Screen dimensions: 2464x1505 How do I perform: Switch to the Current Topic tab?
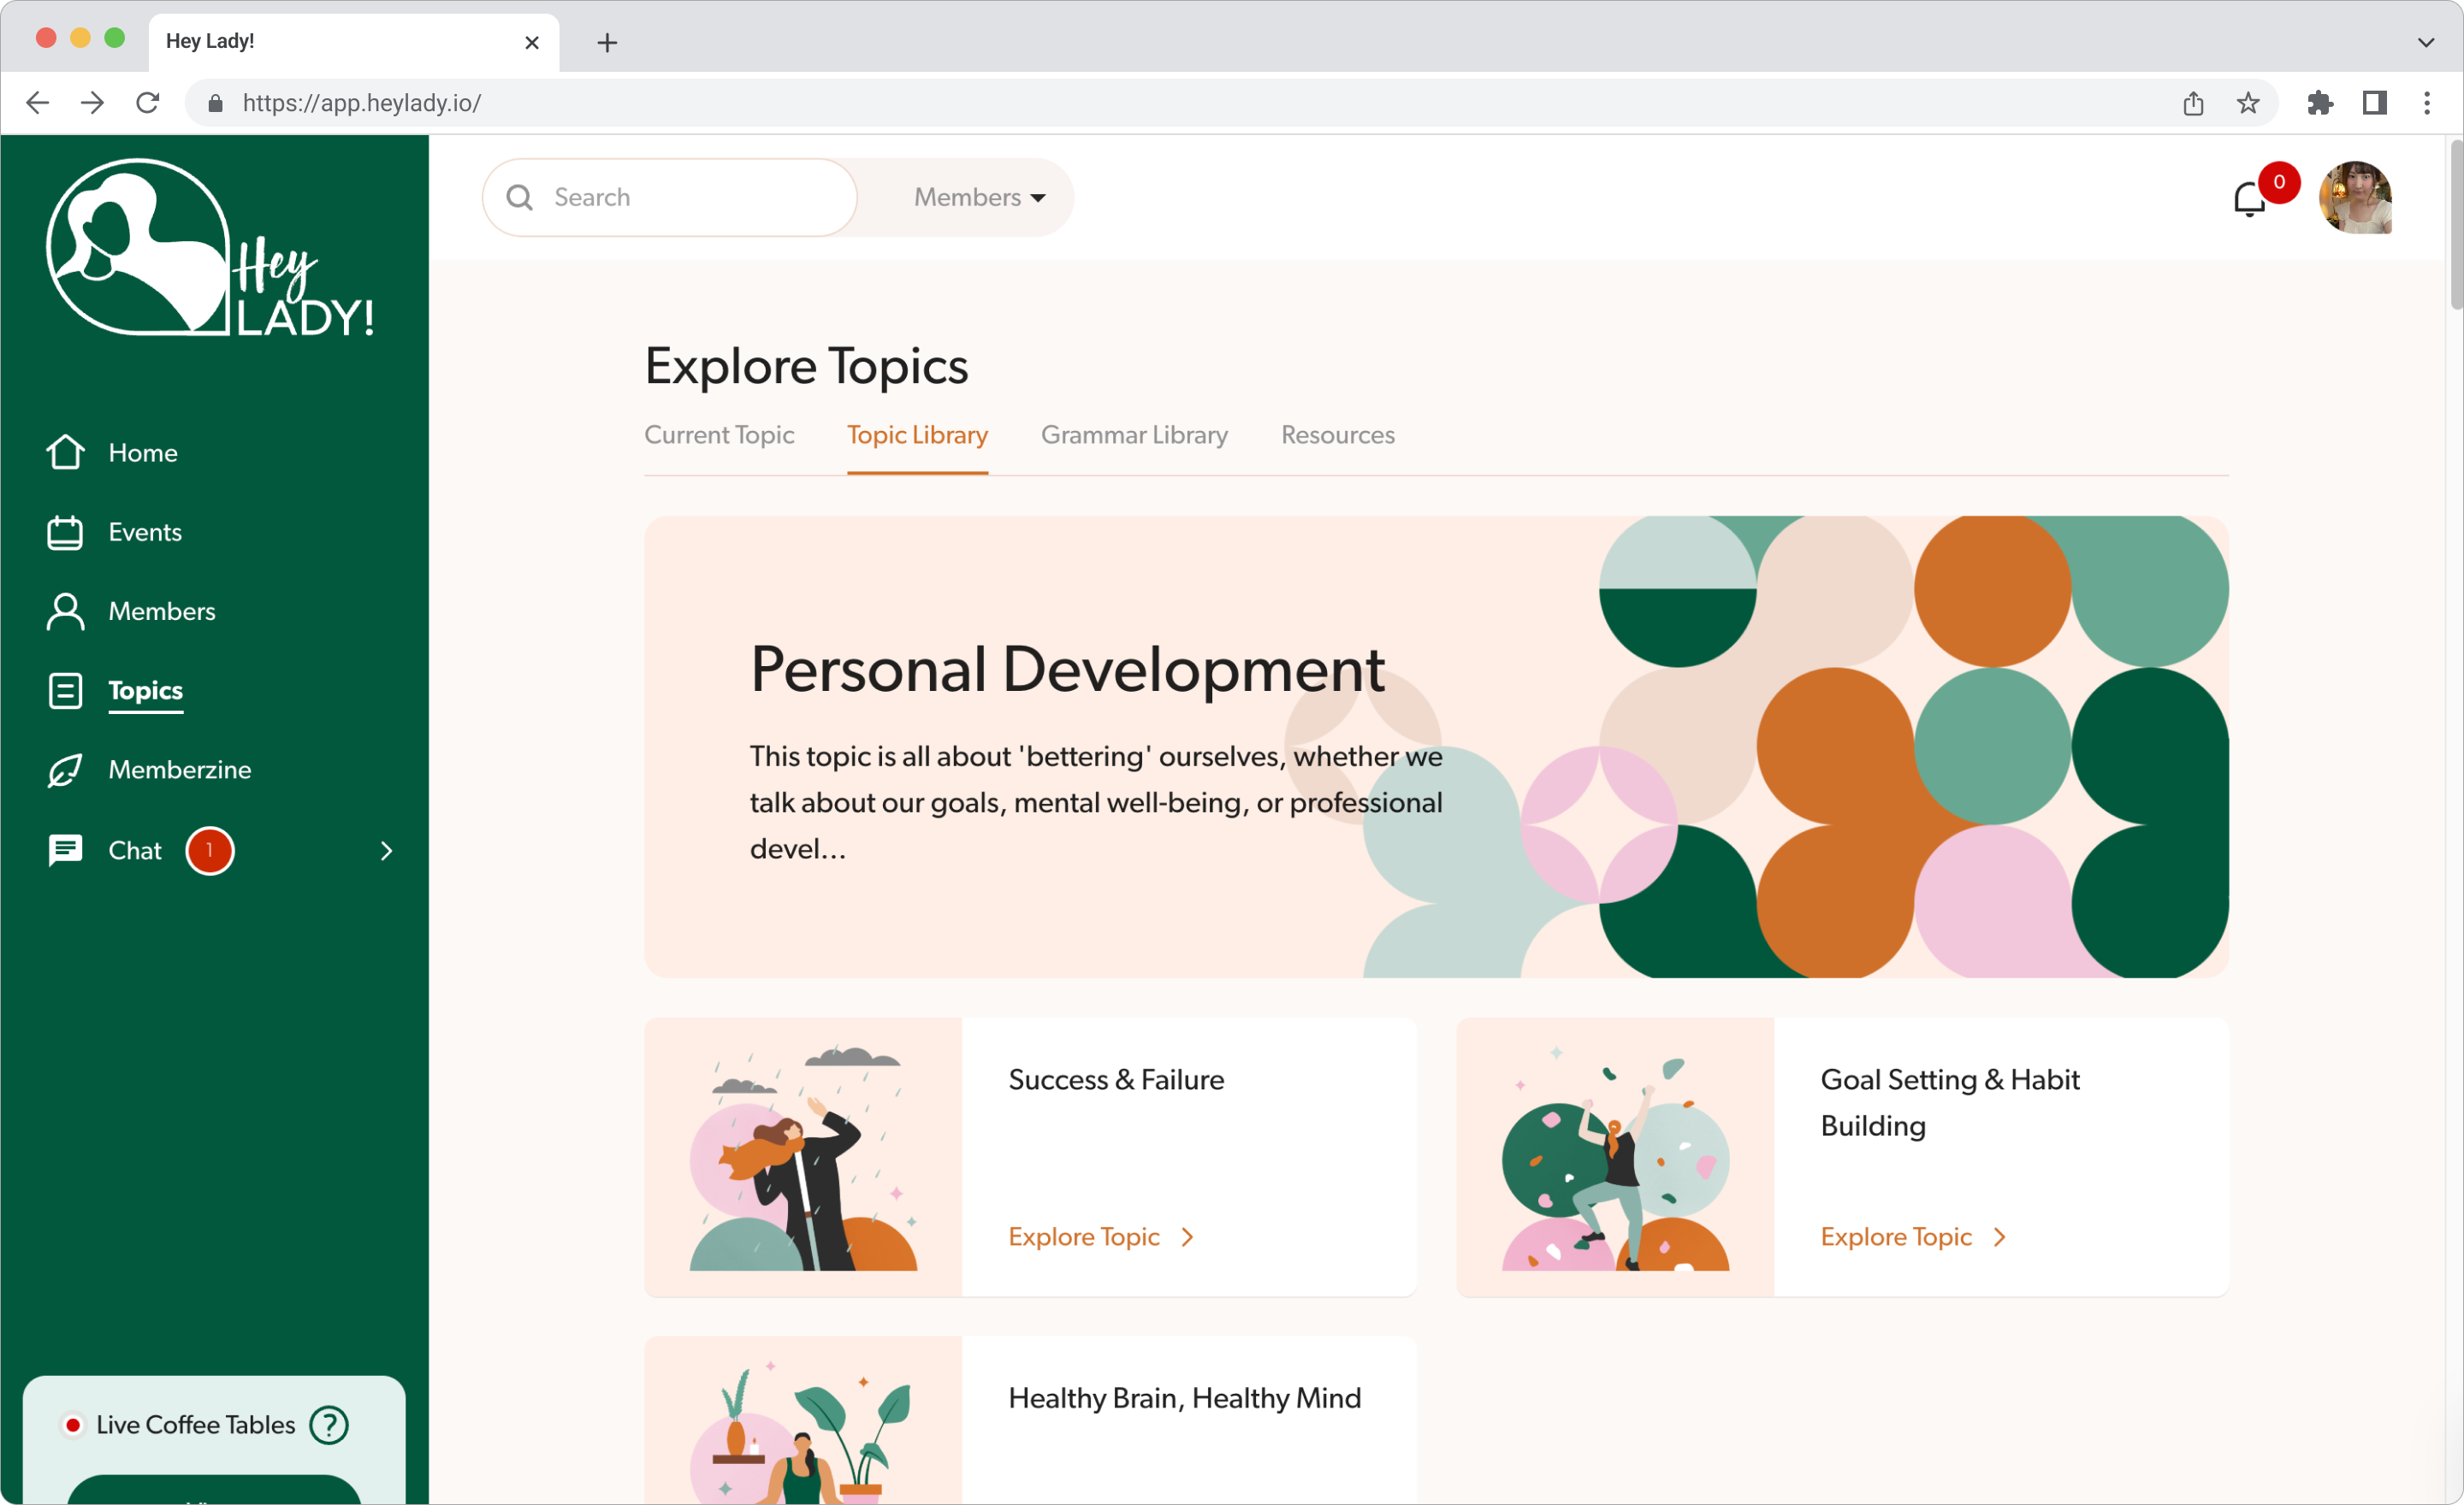[x=719, y=436]
